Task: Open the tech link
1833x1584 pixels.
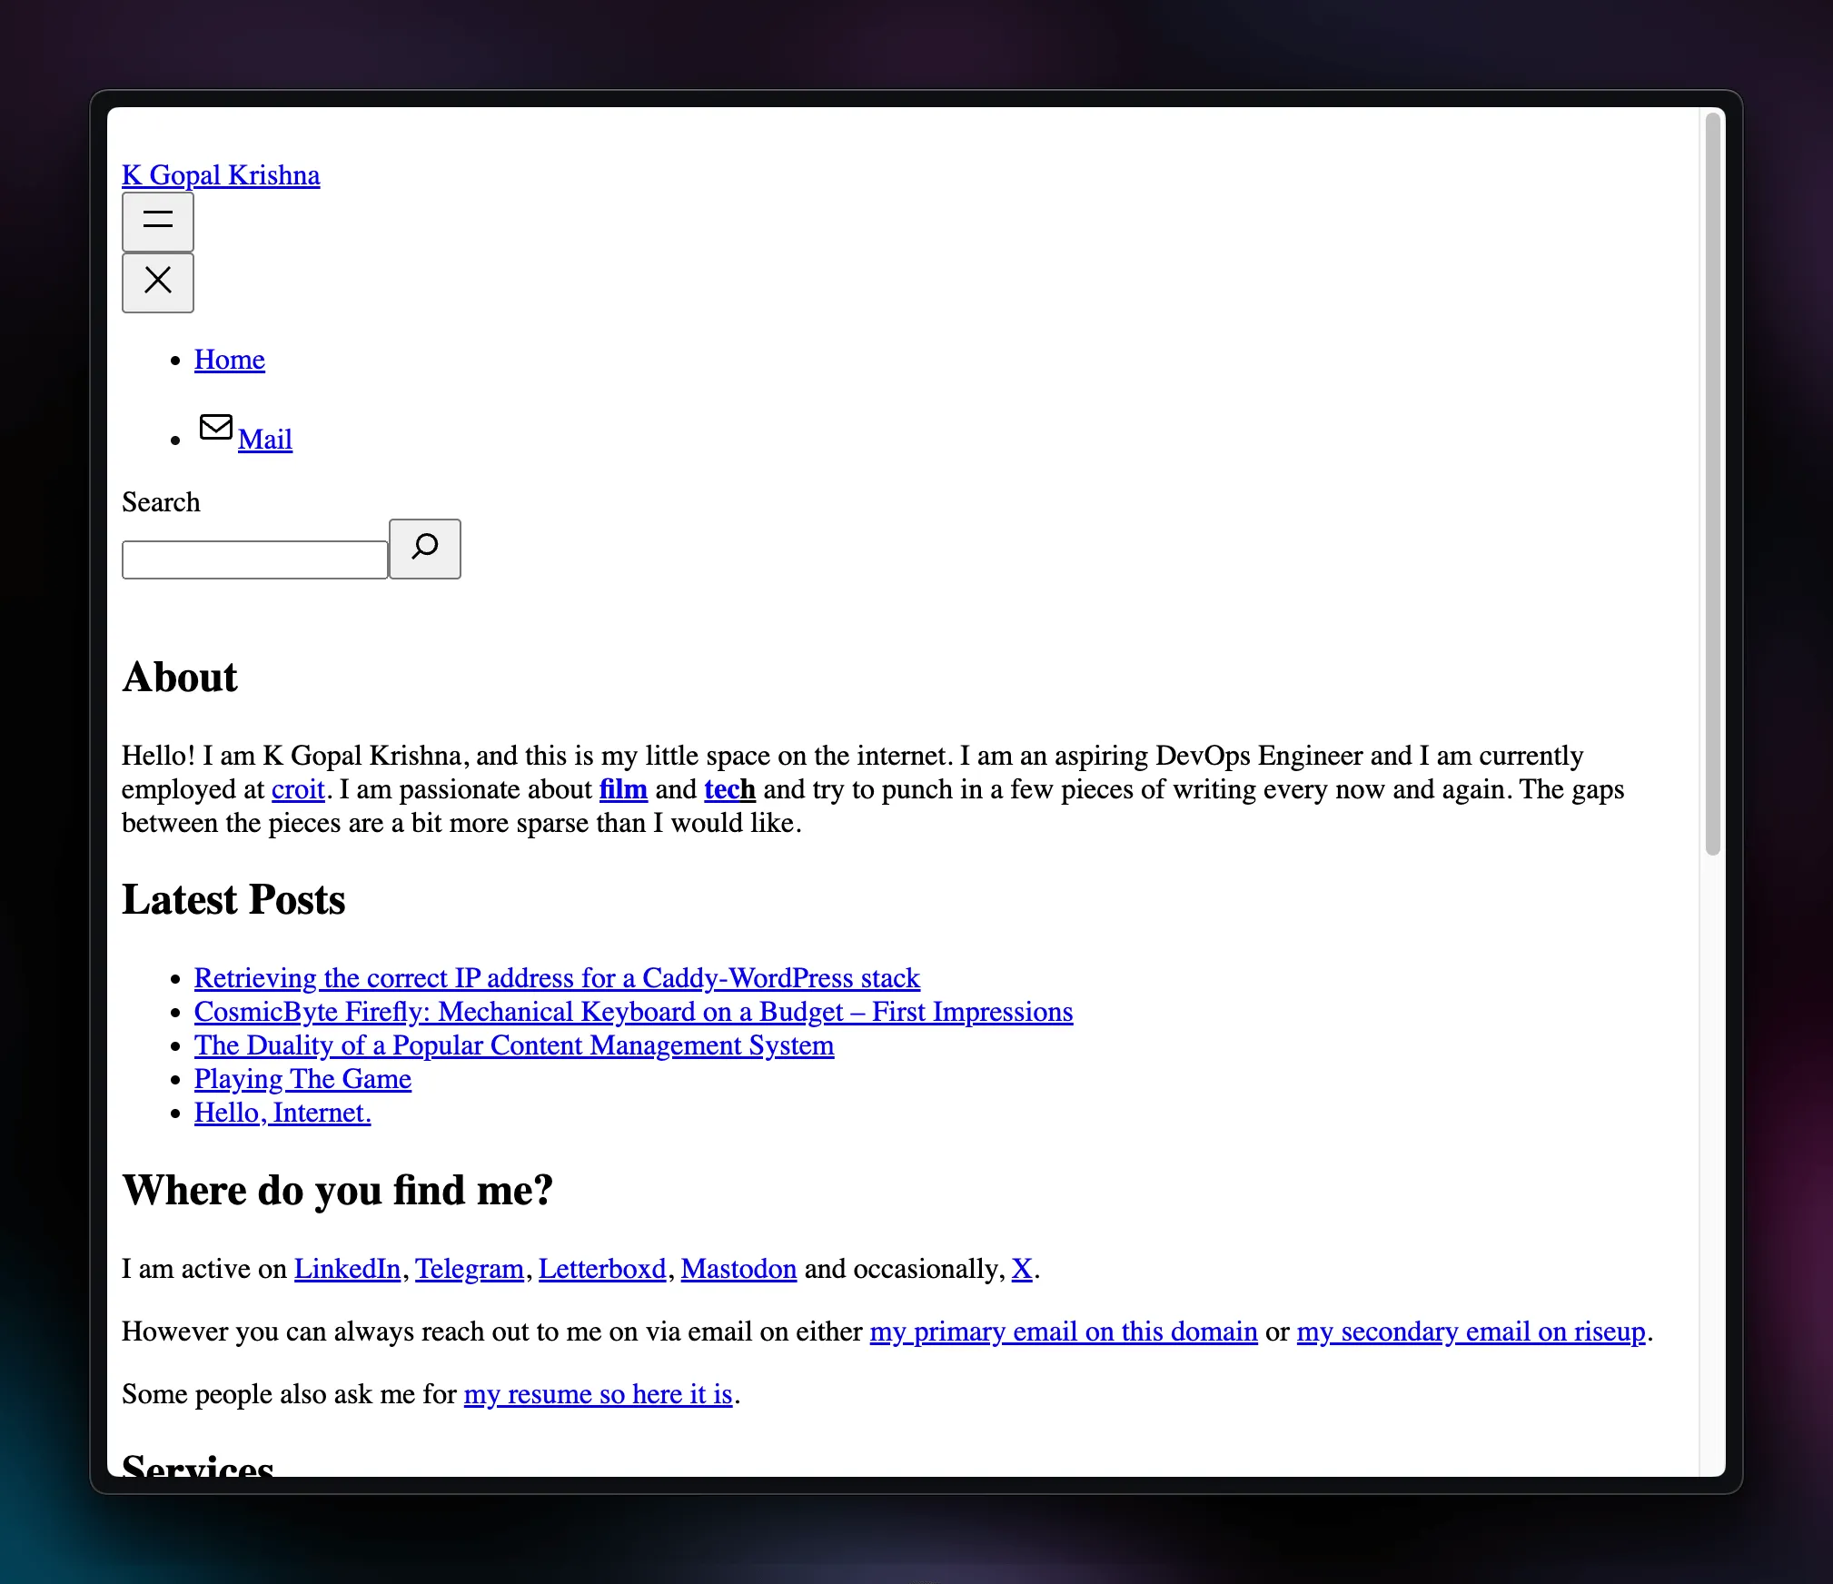Action: (728, 789)
